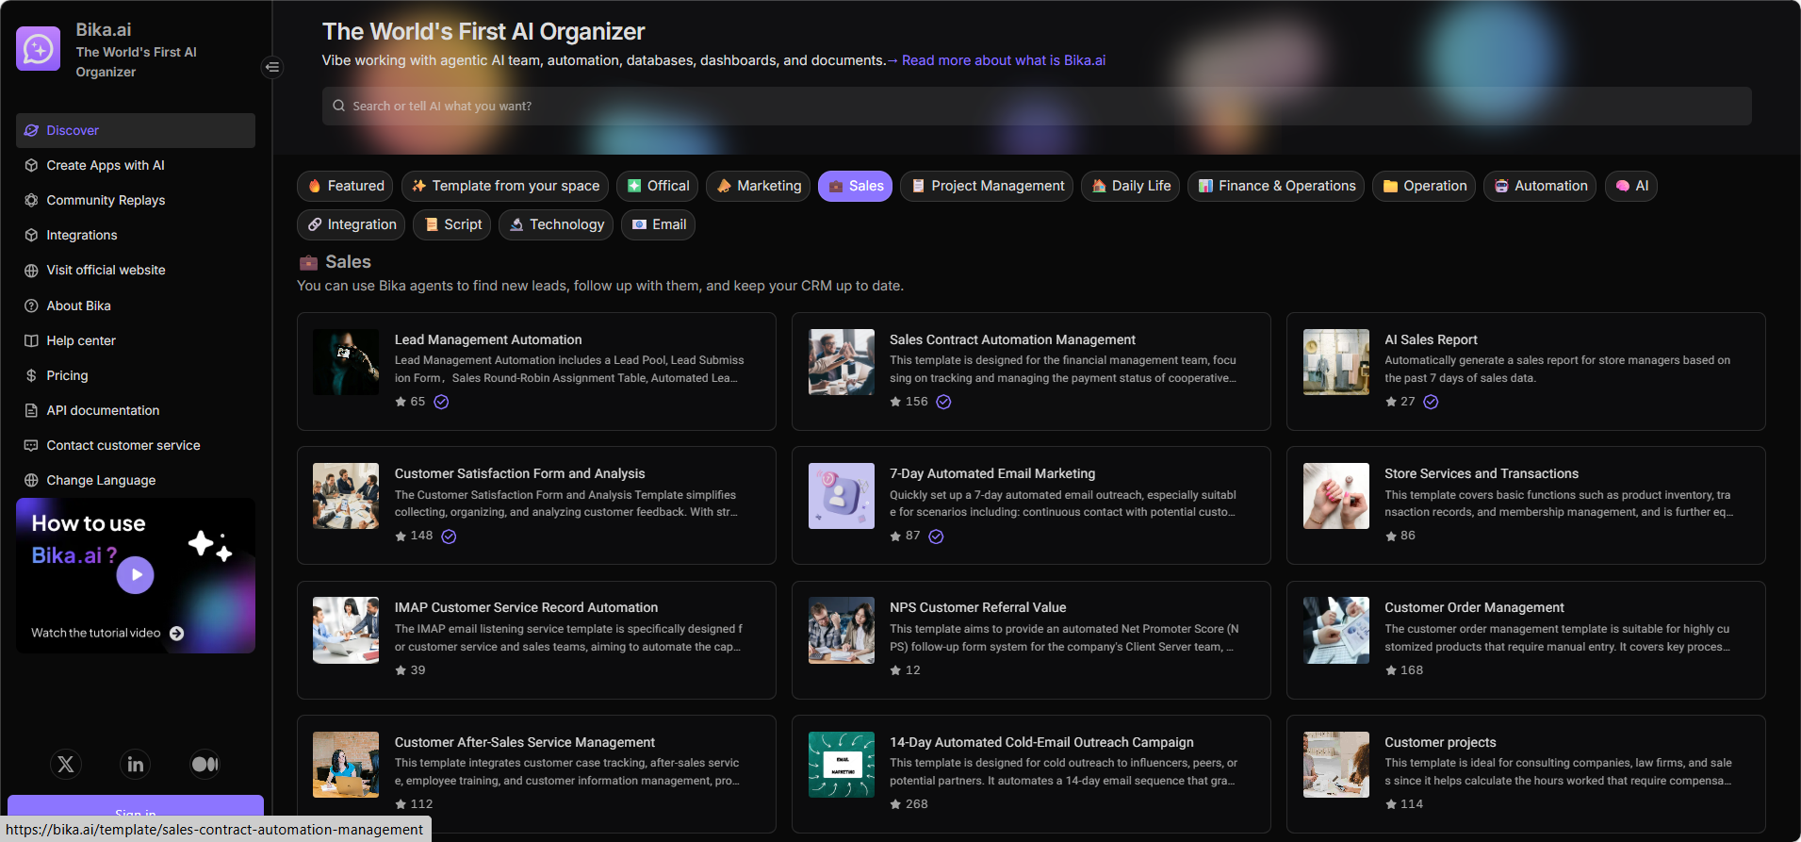Open Integrations in the sidebar
The height and width of the screenshot is (842, 1801).
pyautogui.click(x=82, y=235)
